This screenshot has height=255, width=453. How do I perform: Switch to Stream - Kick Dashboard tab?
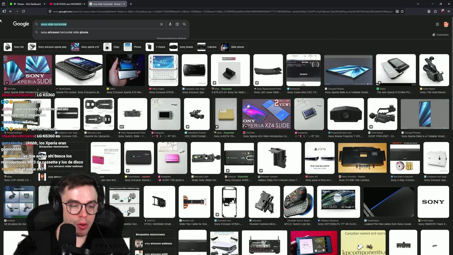[x=27, y=4]
